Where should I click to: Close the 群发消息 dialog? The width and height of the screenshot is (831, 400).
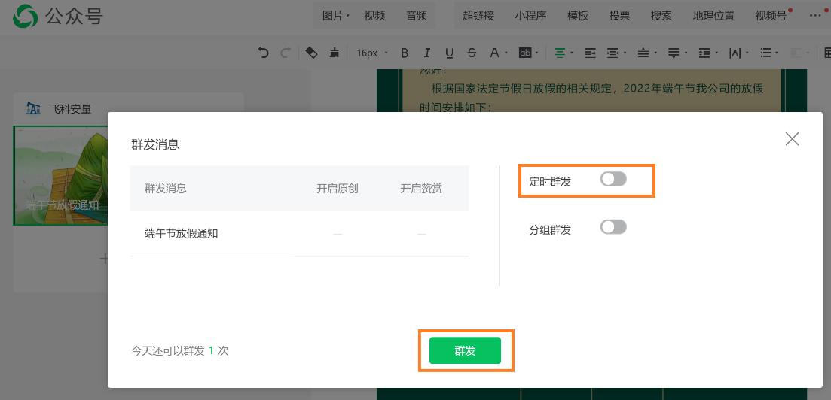[792, 139]
